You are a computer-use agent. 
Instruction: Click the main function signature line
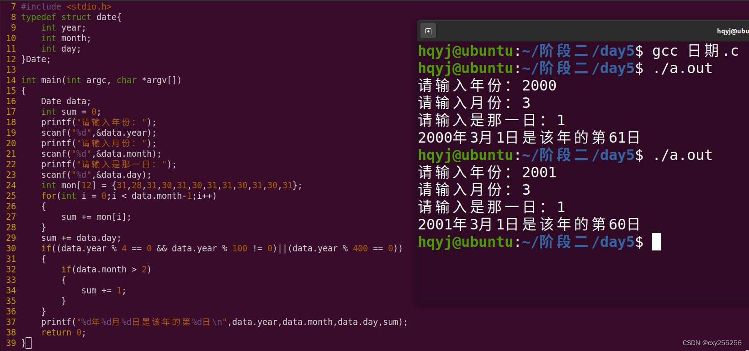coord(101,80)
